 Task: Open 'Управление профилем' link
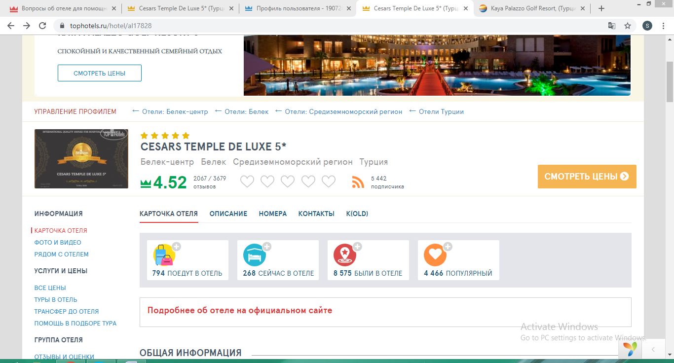(x=75, y=111)
